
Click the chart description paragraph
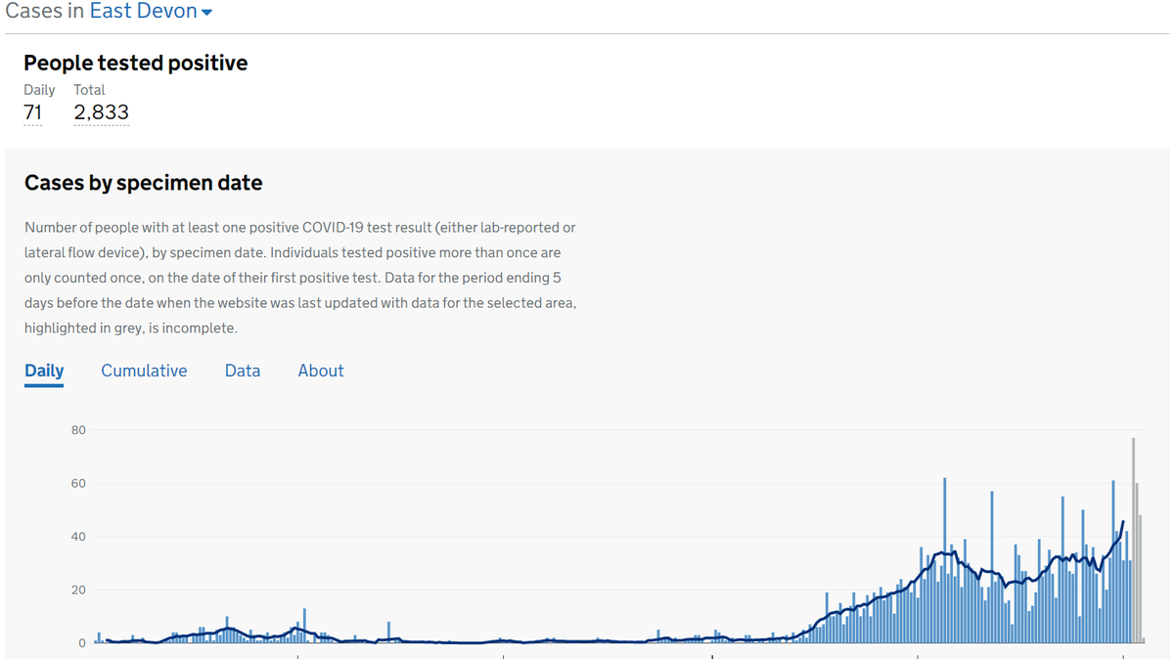click(x=300, y=278)
